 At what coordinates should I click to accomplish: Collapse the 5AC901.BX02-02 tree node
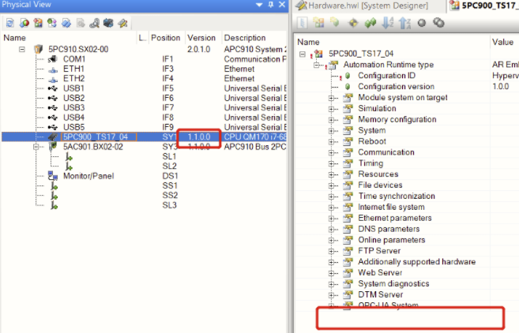[36, 147]
